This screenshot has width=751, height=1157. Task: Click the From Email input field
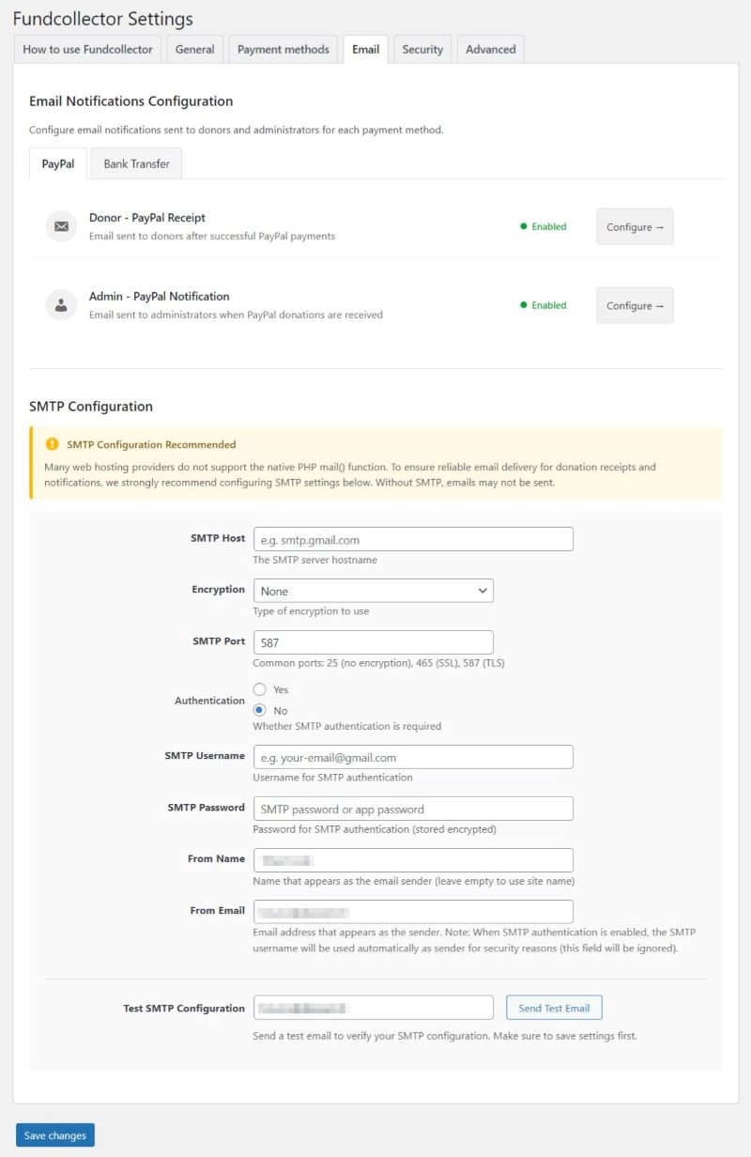tap(413, 912)
